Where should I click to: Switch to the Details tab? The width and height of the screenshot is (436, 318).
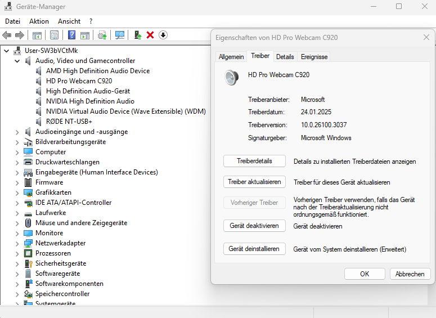click(285, 57)
